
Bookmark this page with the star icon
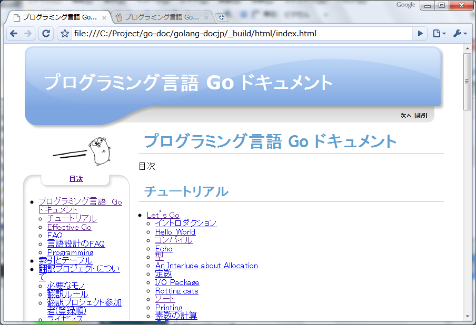coord(65,33)
